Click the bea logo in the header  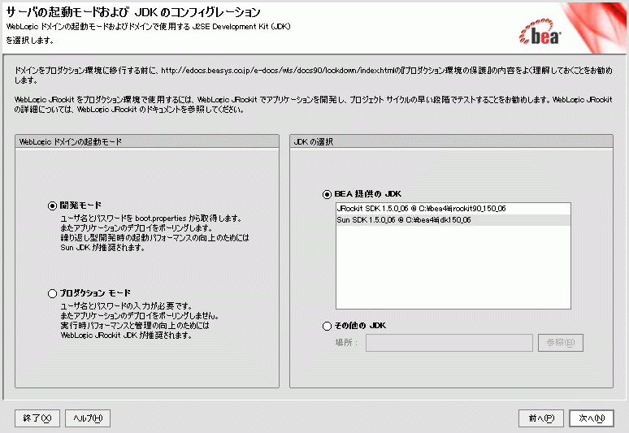coord(540,31)
